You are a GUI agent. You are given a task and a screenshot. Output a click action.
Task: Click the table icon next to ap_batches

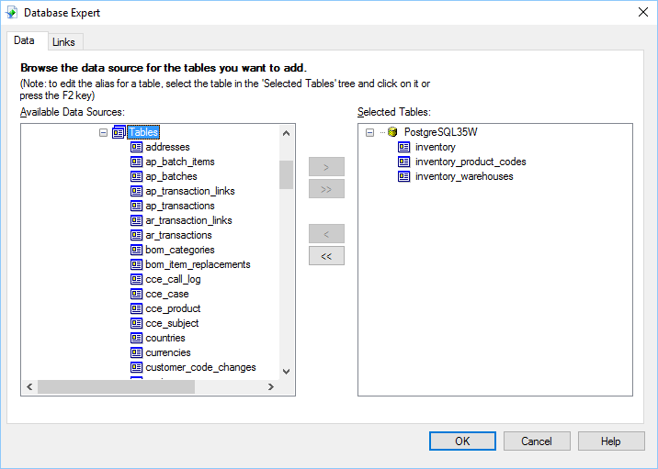[x=137, y=176]
